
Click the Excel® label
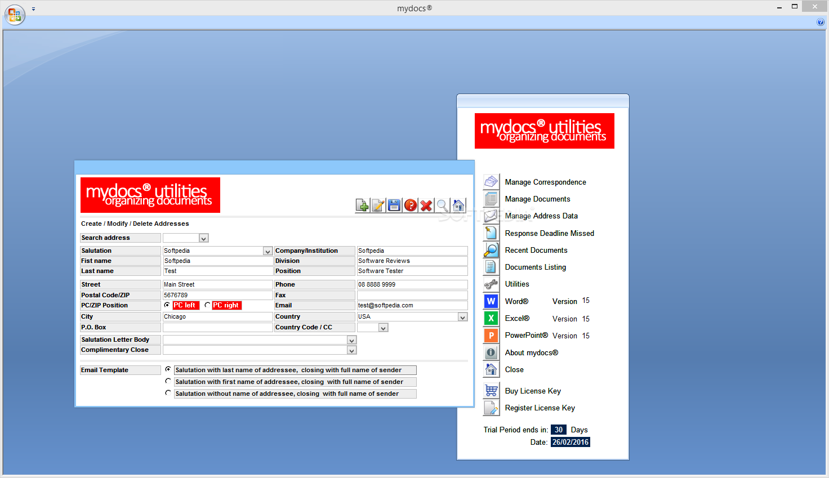517,318
